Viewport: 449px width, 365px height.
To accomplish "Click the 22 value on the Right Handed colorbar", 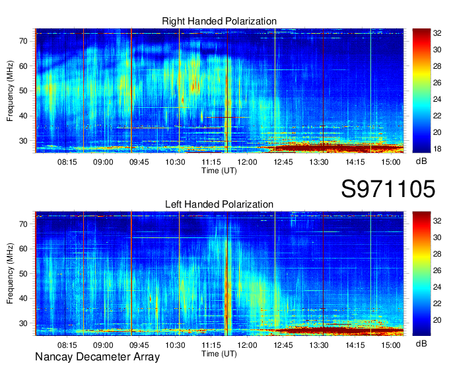I will tap(437, 116).
